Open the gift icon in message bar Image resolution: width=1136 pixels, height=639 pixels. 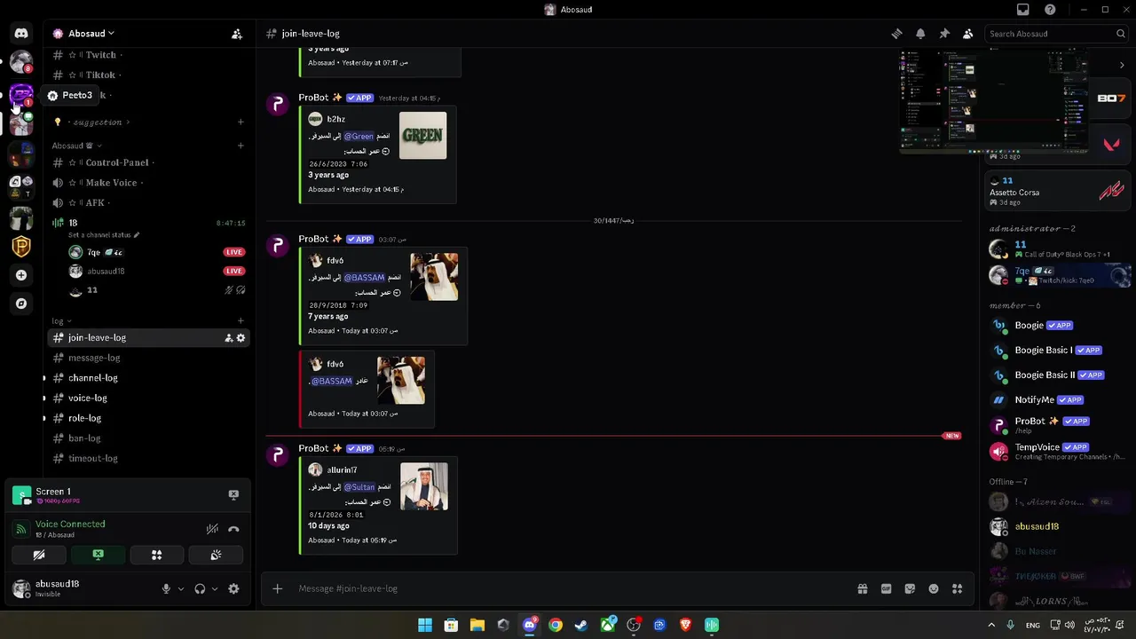(x=862, y=588)
